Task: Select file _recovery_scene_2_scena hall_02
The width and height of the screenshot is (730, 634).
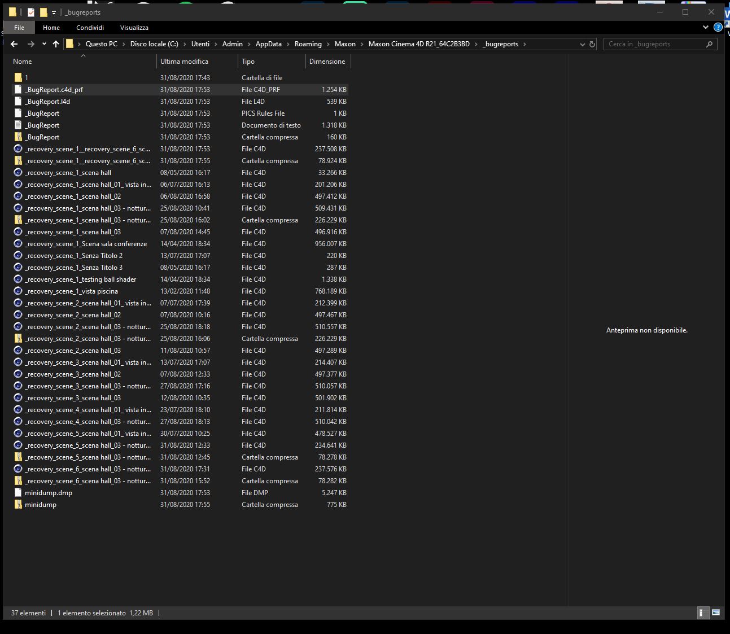Action: (73, 314)
